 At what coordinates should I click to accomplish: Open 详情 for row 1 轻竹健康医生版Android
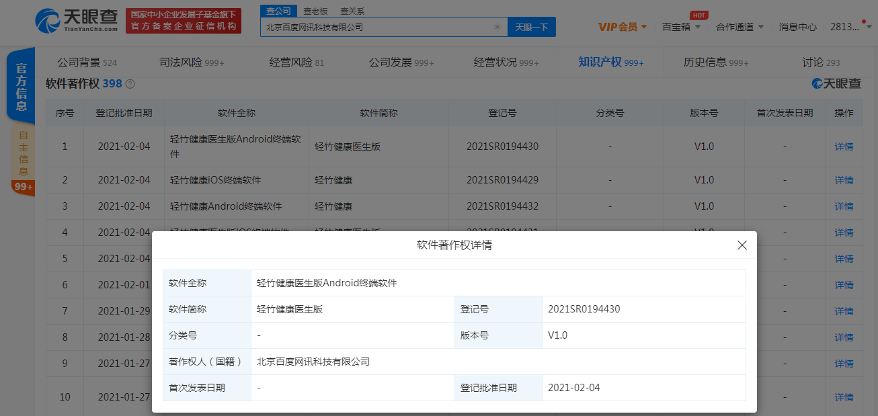844,147
